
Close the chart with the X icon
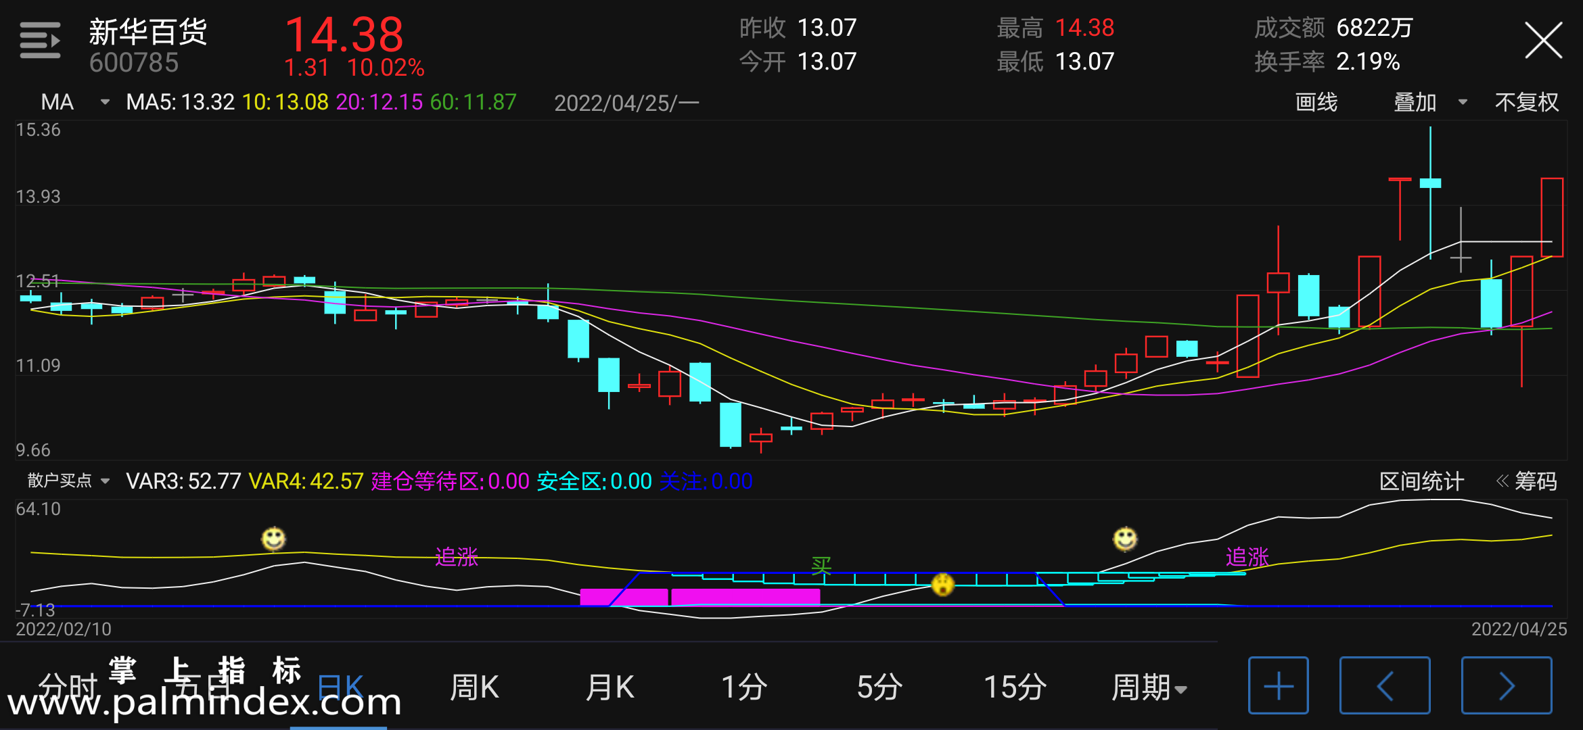click(1543, 41)
